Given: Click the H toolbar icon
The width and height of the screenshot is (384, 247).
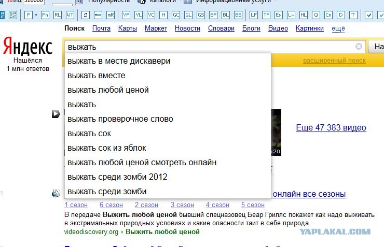Looking at the screenshot, I should click(x=163, y=15).
